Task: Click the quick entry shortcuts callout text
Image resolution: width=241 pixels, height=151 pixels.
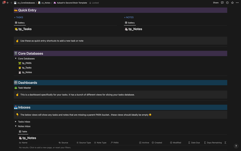Action: 52,41
